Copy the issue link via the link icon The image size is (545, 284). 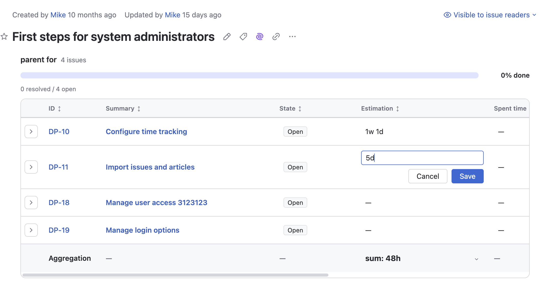[276, 37]
